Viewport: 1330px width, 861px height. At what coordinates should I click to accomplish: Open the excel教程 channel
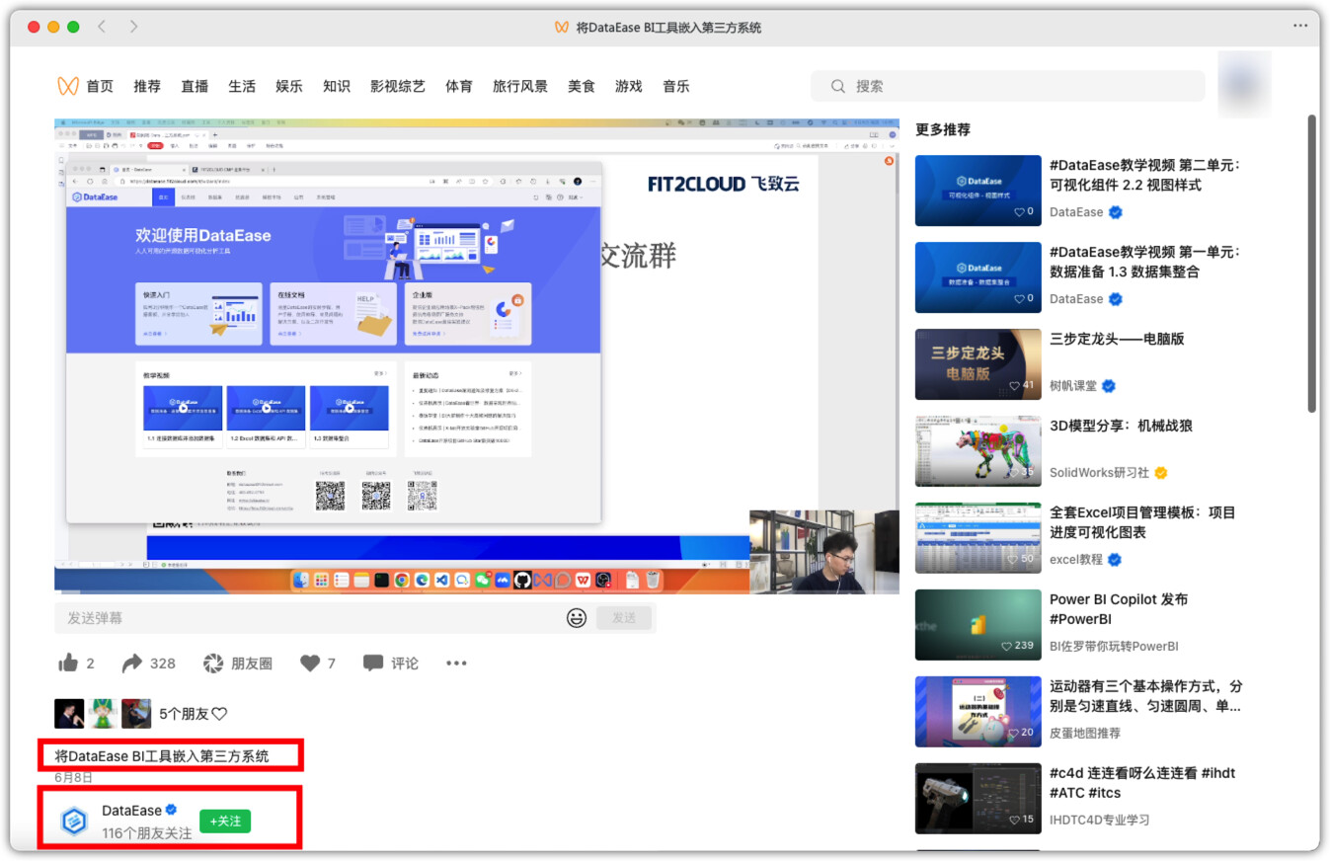pyautogui.click(x=1077, y=560)
